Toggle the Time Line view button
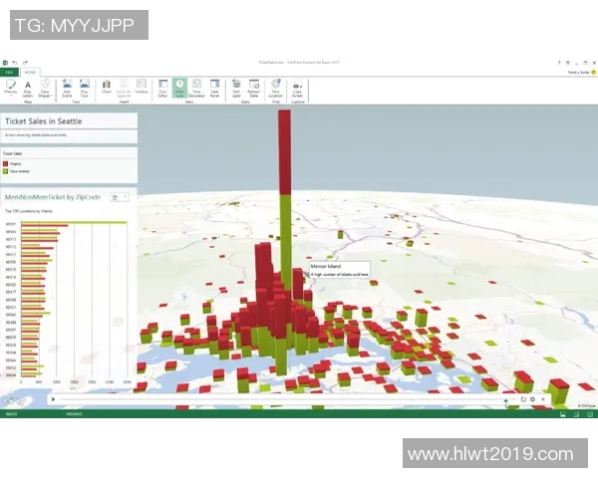This screenshot has width=598, height=478. pyautogui.click(x=179, y=88)
